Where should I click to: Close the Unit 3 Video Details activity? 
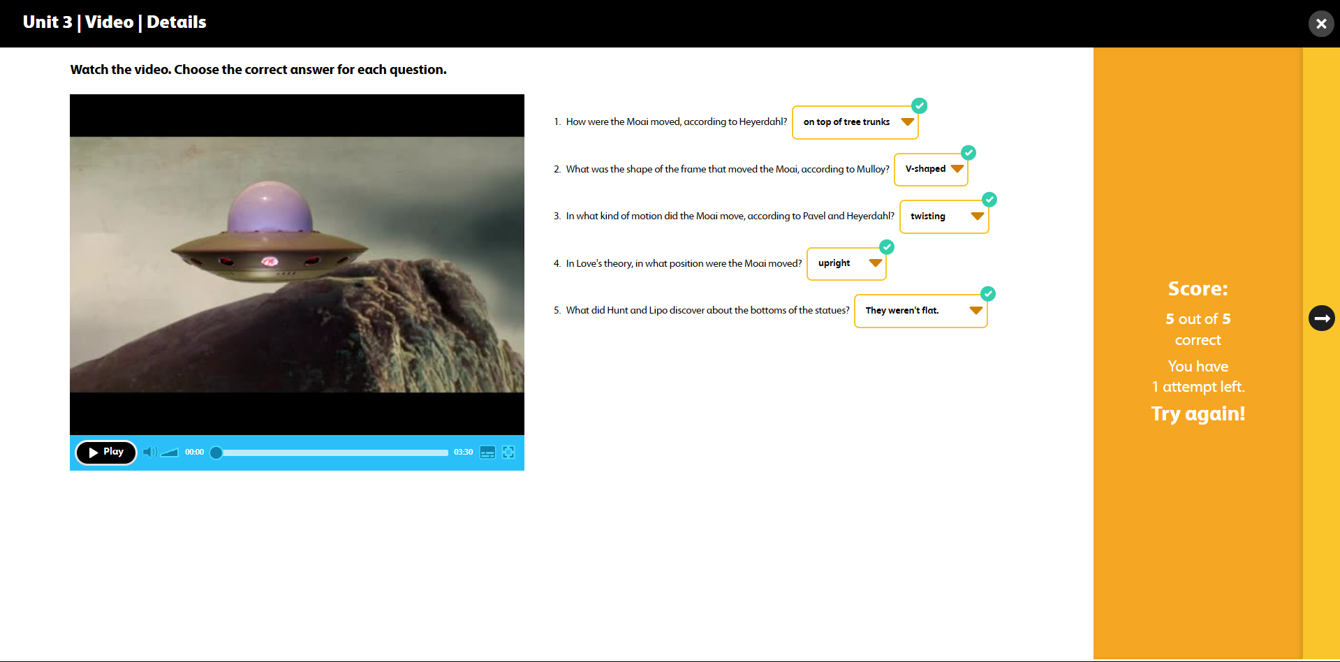click(x=1320, y=23)
